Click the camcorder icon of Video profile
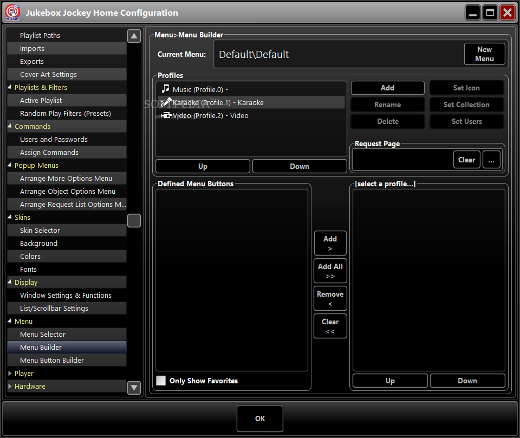Image resolution: width=520 pixels, height=438 pixels. click(166, 115)
